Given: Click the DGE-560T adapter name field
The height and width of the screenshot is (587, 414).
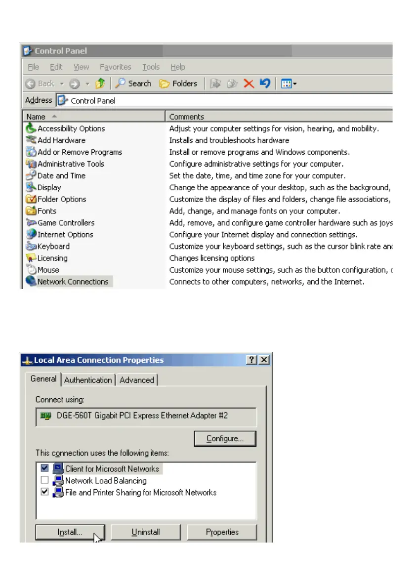Looking at the screenshot, I should (146, 417).
